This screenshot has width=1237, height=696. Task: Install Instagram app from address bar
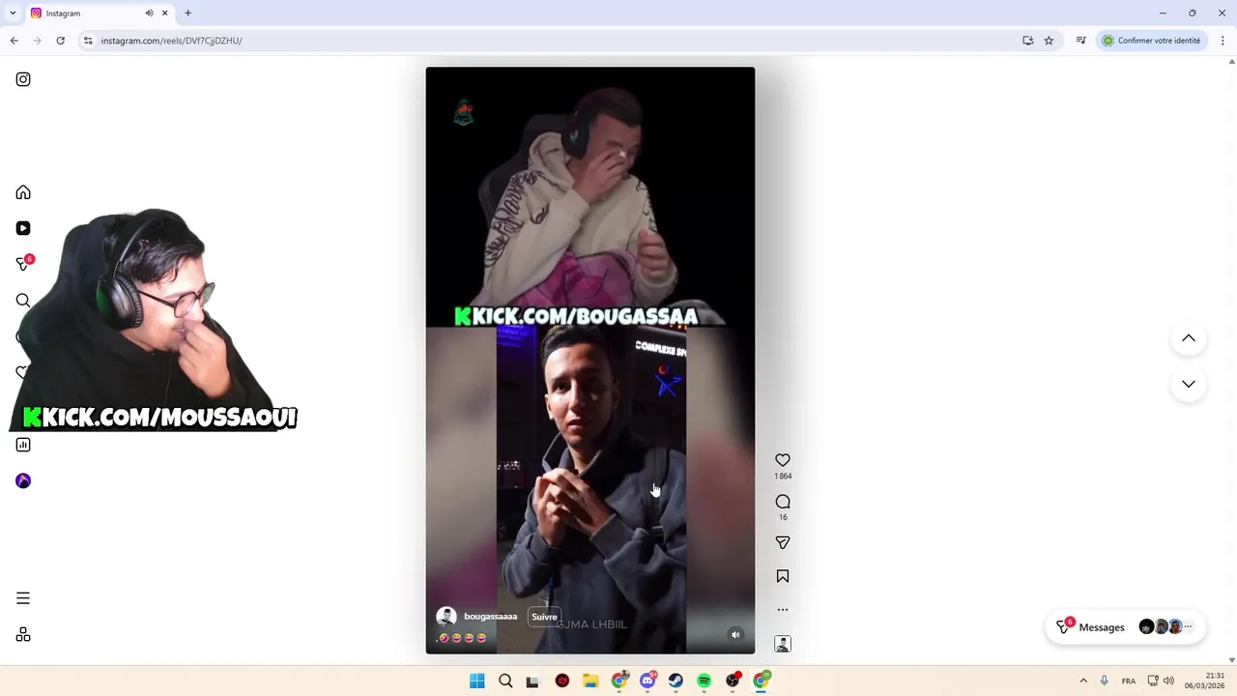[1028, 41]
